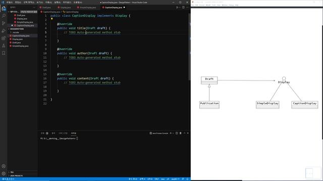323x181 pixels.
Task: Collapse the DESIGNPATTERN folder section
Action: tap(9, 29)
